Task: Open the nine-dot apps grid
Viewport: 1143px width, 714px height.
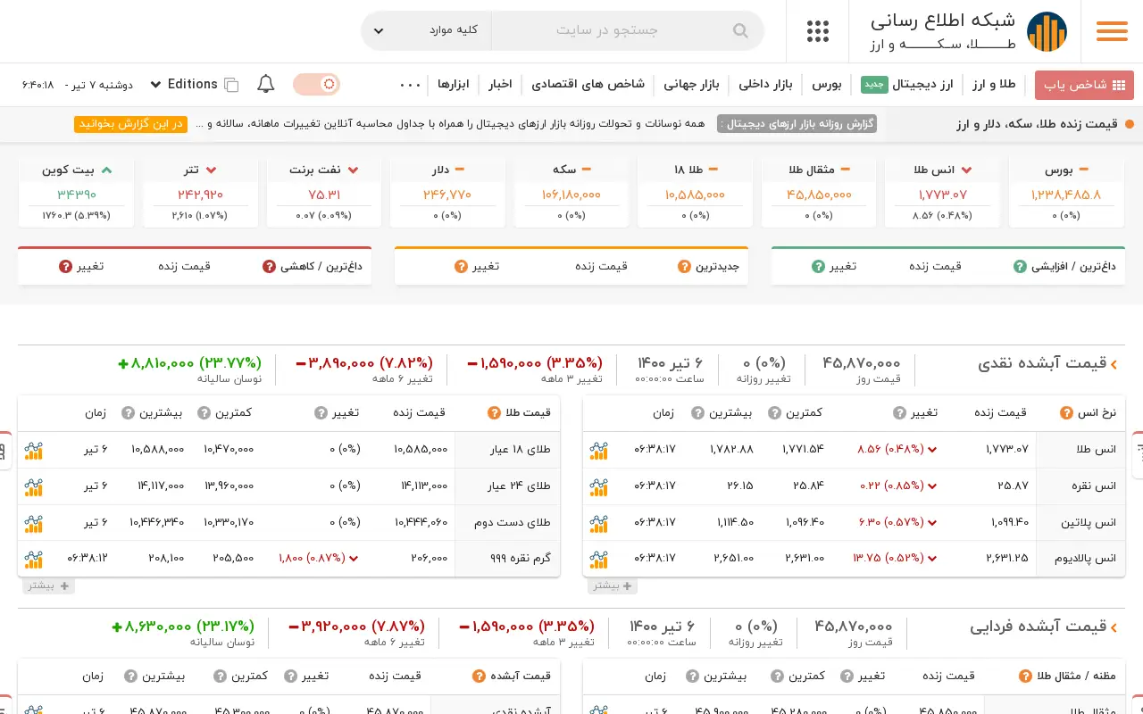Action: click(817, 31)
